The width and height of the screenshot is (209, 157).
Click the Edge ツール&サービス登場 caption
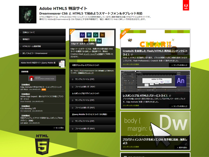pyautogui.click(x=83, y=44)
